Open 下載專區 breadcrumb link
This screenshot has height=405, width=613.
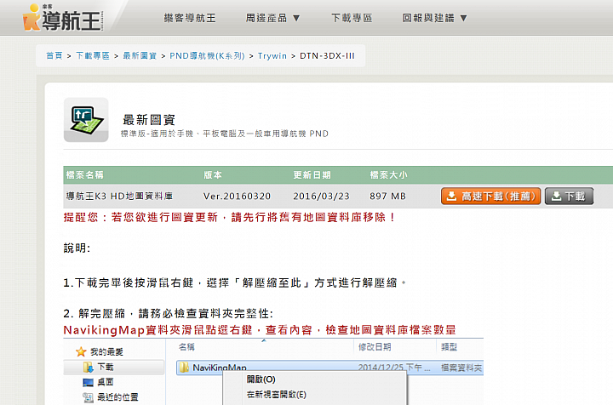coord(93,56)
